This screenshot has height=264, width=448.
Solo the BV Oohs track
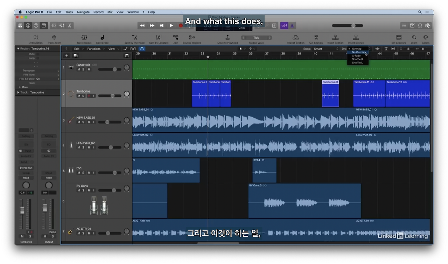point(83,190)
